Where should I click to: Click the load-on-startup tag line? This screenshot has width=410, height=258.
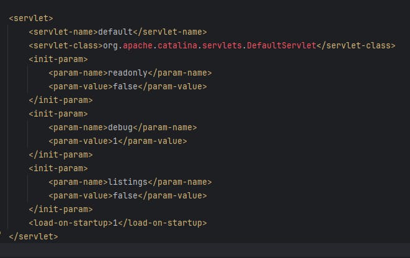118,223
